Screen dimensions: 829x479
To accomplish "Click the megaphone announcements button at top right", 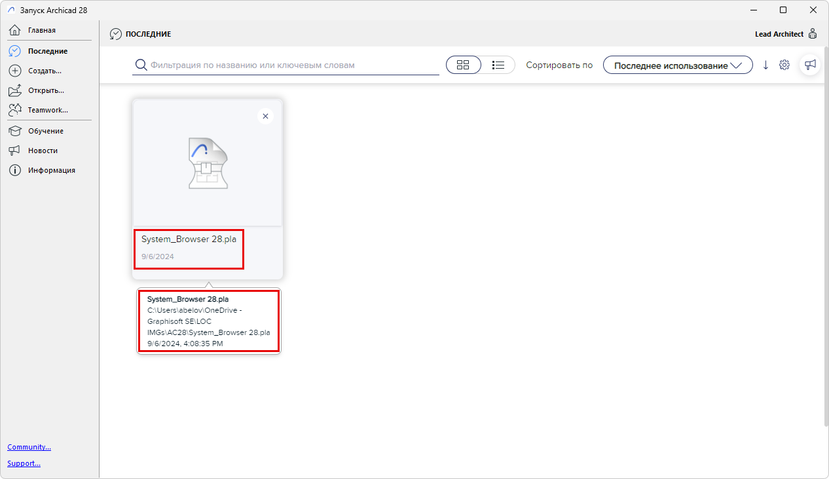I will [x=811, y=65].
